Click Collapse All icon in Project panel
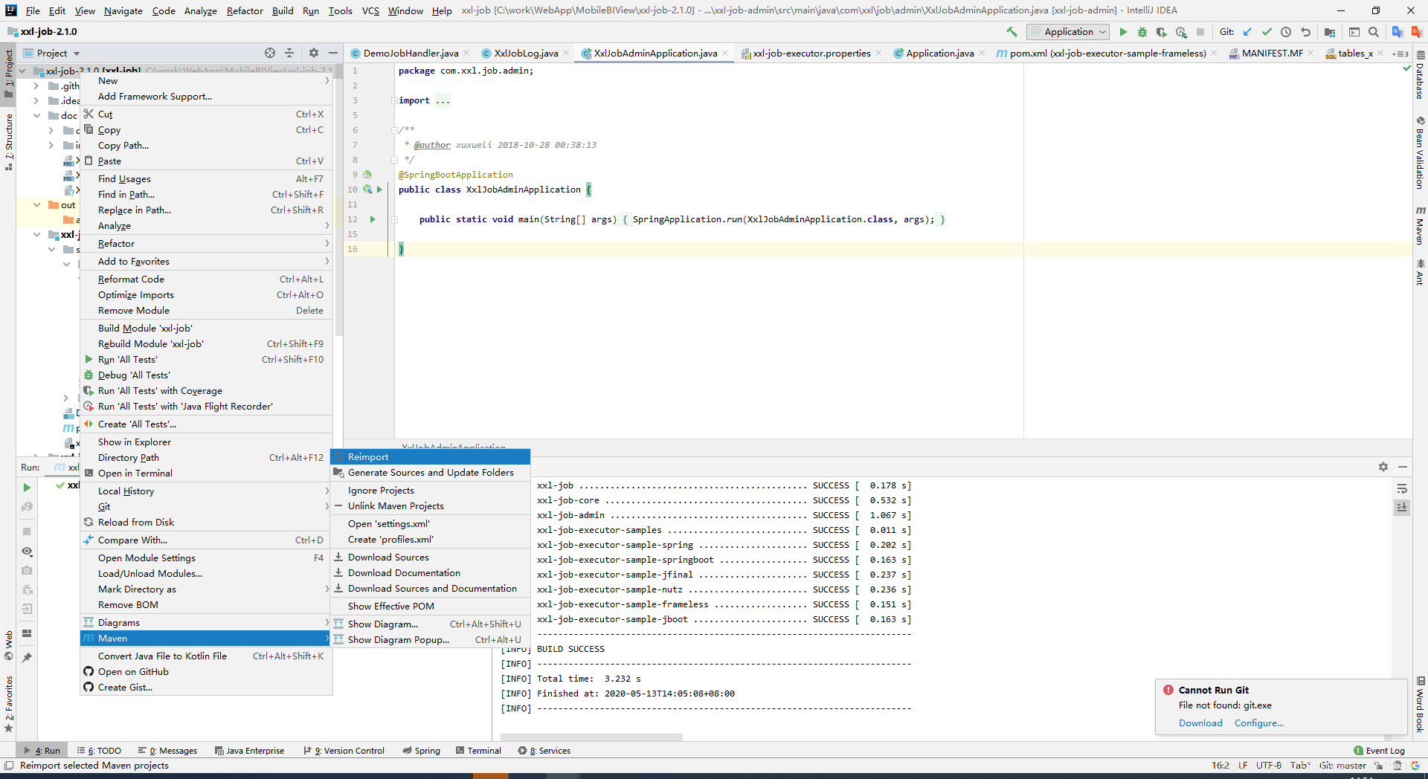 tap(289, 53)
